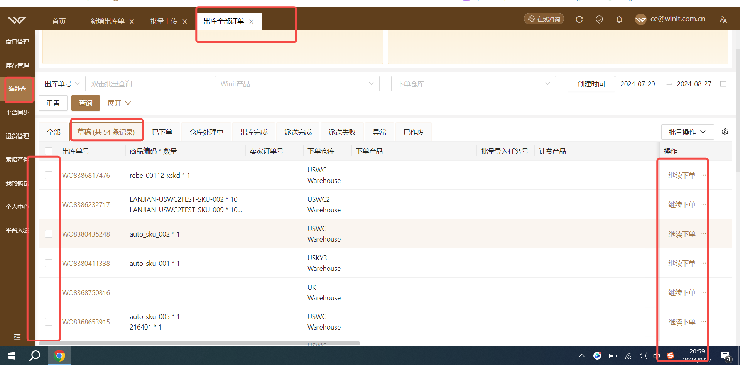Switch to the 首页 tab
740x365 pixels.
point(59,21)
